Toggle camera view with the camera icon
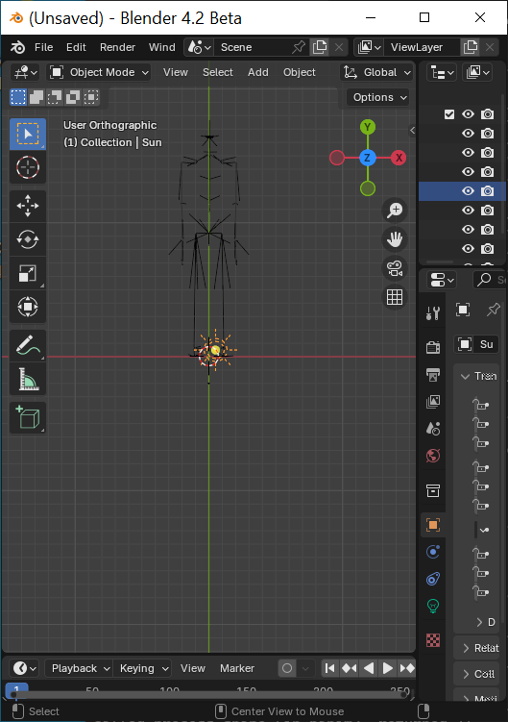Screen dimensions: 508x722 [x=395, y=268]
